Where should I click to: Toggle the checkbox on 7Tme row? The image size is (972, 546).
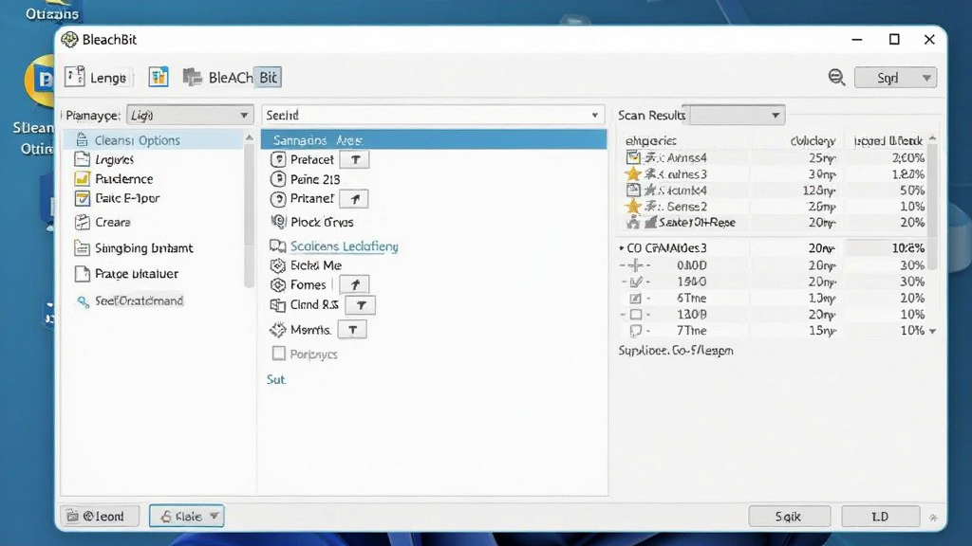(x=635, y=331)
